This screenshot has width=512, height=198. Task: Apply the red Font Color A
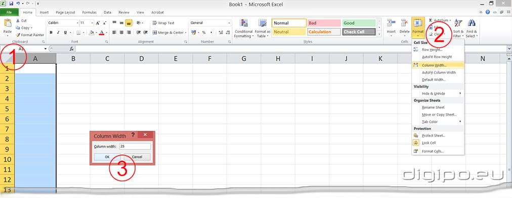coord(102,33)
